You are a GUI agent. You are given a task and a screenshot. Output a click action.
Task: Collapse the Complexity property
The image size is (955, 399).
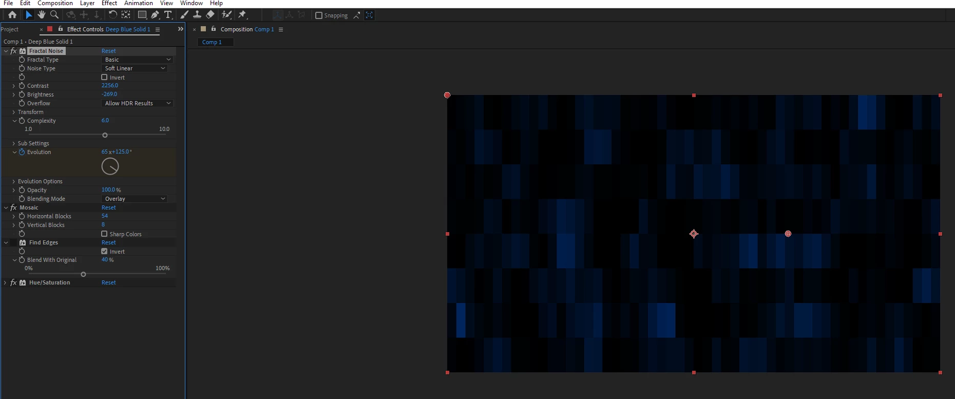(14, 121)
